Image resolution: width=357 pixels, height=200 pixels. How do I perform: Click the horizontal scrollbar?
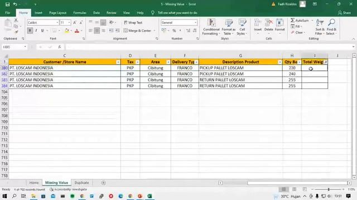pos(297,183)
